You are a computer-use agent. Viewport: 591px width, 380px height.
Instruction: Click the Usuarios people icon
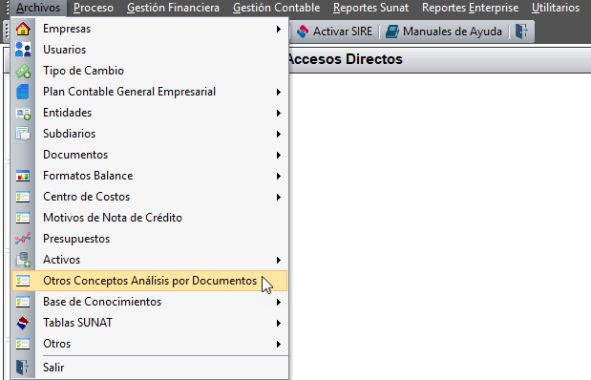point(23,50)
